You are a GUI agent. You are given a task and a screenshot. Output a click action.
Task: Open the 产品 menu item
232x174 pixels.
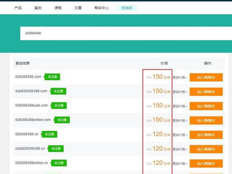click(18, 8)
